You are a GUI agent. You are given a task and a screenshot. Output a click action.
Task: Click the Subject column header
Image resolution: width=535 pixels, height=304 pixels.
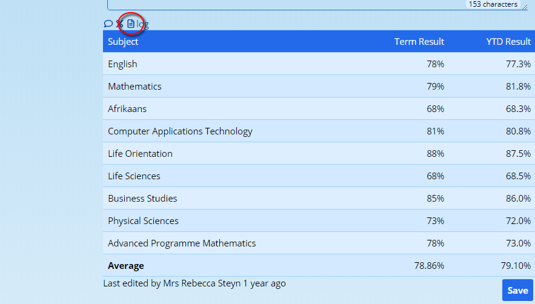click(x=123, y=42)
